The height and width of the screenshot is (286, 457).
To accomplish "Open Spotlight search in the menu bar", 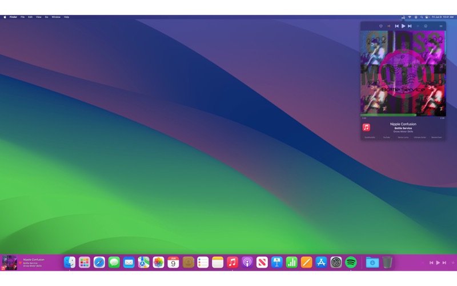I will [422, 17].
